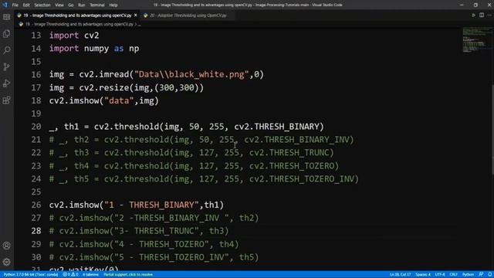This screenshot has width=494, height=278.
Task: Show errors and warnings count
Action: click(70, 275)
